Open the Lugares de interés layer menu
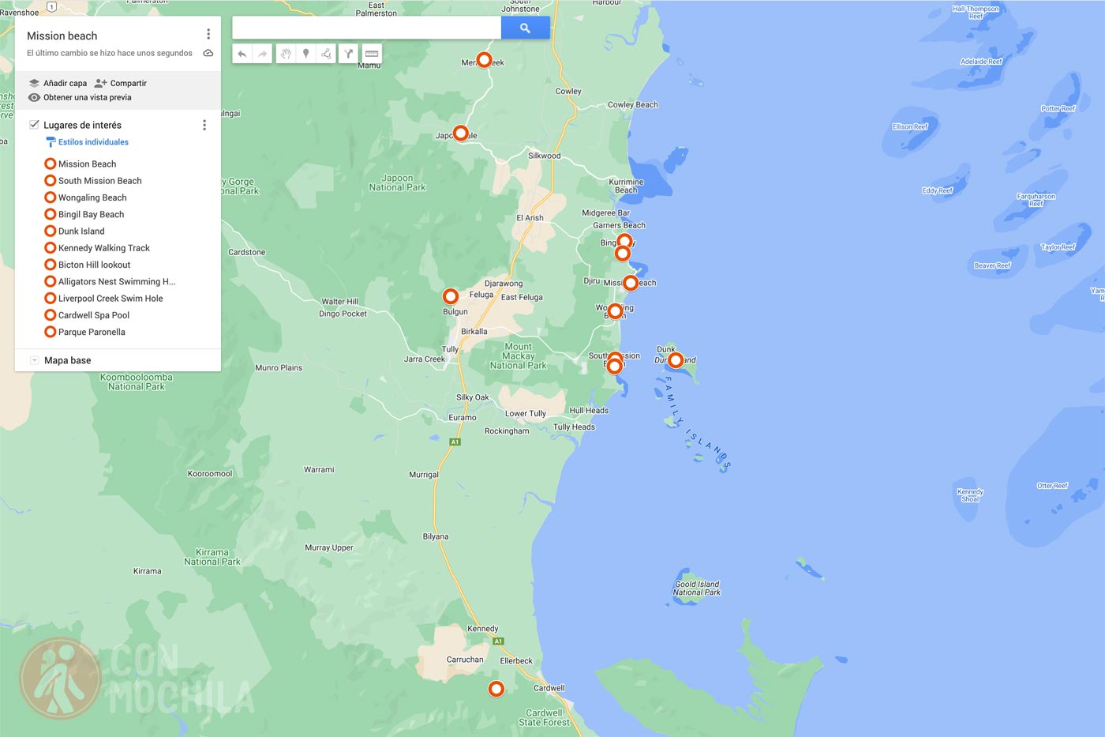Image resolution: width=1105 pixels, height=737 pixels. [204, 124]
